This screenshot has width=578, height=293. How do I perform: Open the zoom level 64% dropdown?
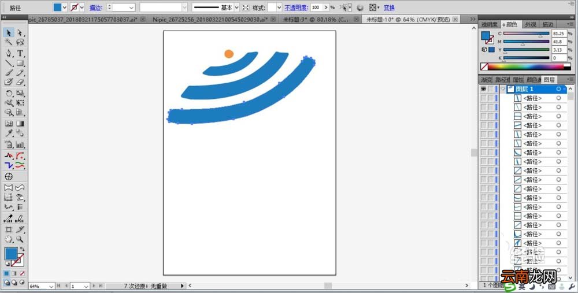pyautogui.click(x=51, y=286)
